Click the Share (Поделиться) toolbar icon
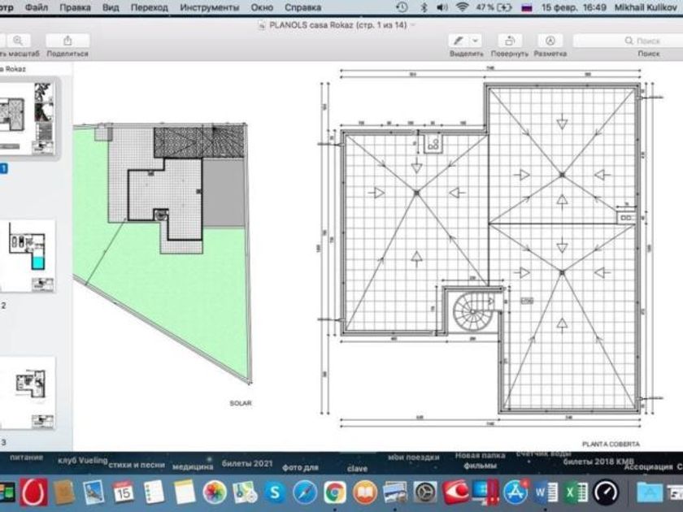The image size is (683, 512). (x=67, y=41)
